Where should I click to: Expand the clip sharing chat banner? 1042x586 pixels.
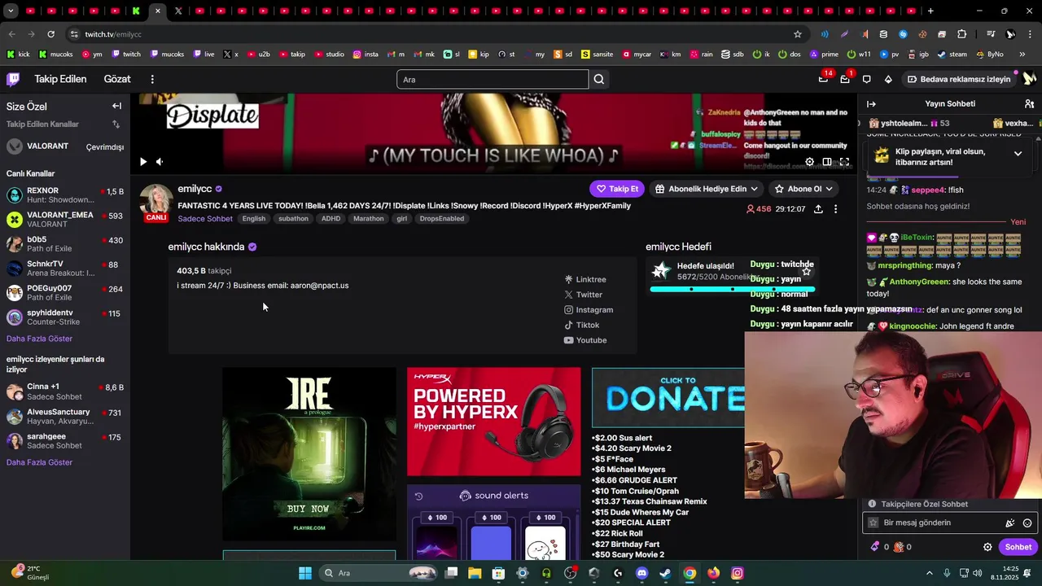coord(1018,153)
